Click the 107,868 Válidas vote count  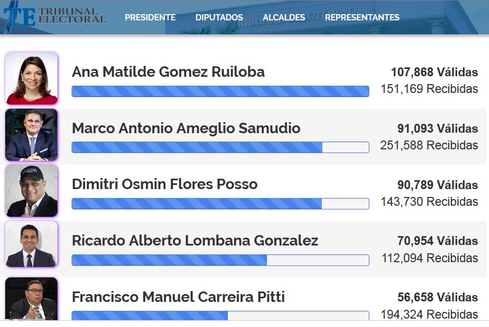click(435, 72)
